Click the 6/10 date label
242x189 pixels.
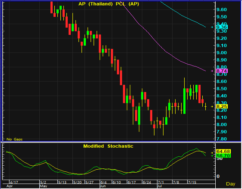tap(116, 183)
